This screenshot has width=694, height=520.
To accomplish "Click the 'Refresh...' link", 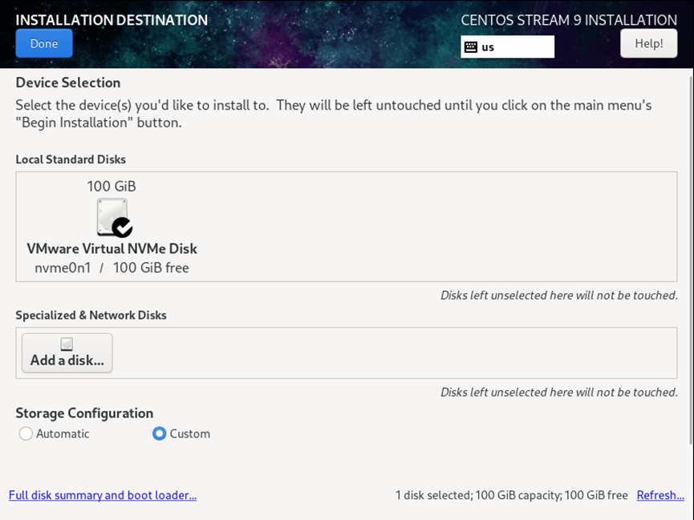I will coord(660,495).
